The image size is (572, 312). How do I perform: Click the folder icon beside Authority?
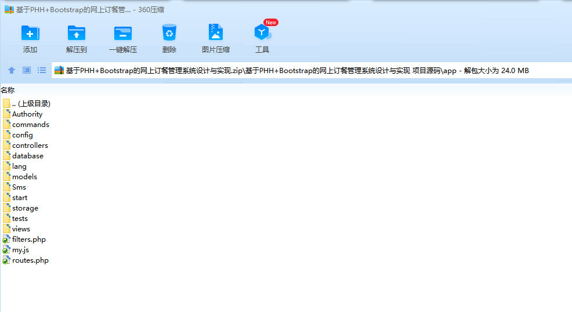pos(6,114)
